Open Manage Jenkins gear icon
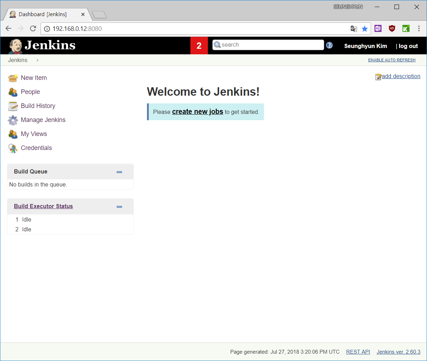 (x=13, y=120)
